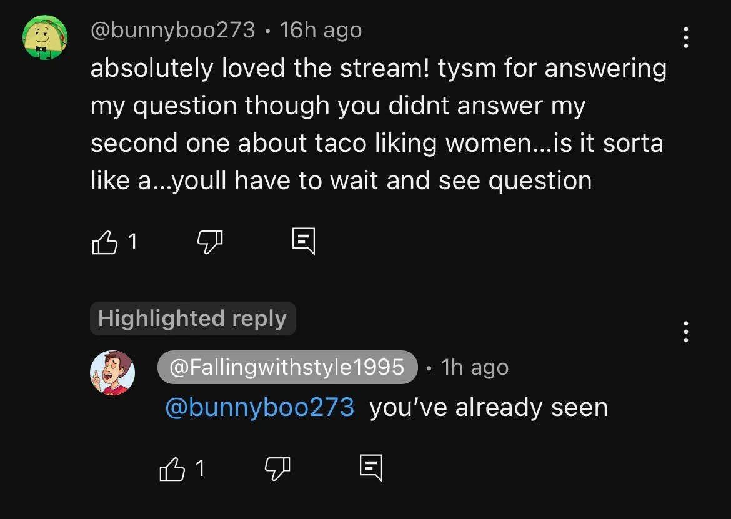731x519 pixels.
Task: Open the taco avatar profile picture
Action: 45,38
